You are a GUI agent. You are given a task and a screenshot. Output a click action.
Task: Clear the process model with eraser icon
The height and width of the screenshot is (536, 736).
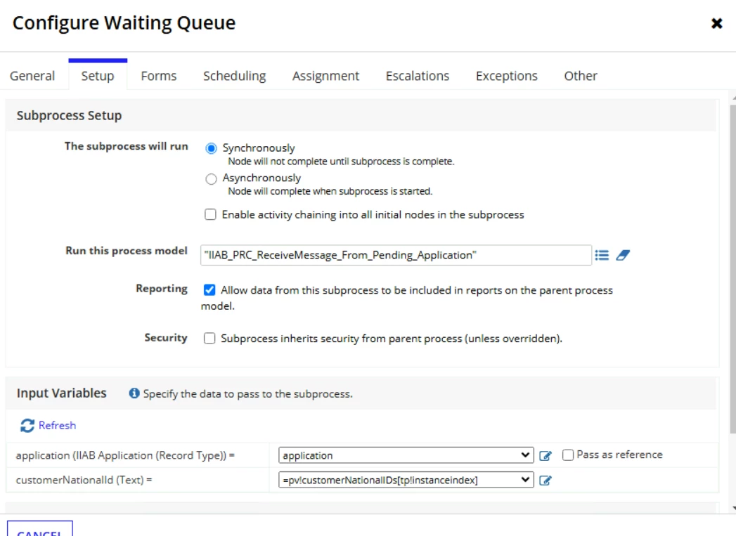click(x=623, y=255)
